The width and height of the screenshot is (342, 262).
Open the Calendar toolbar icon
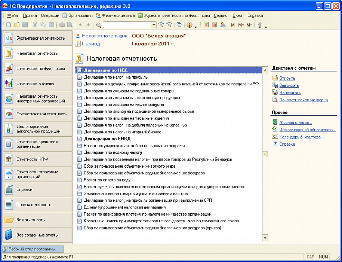(215, 25)
